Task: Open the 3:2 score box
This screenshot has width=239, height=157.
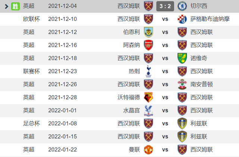Action: point(165,6)
